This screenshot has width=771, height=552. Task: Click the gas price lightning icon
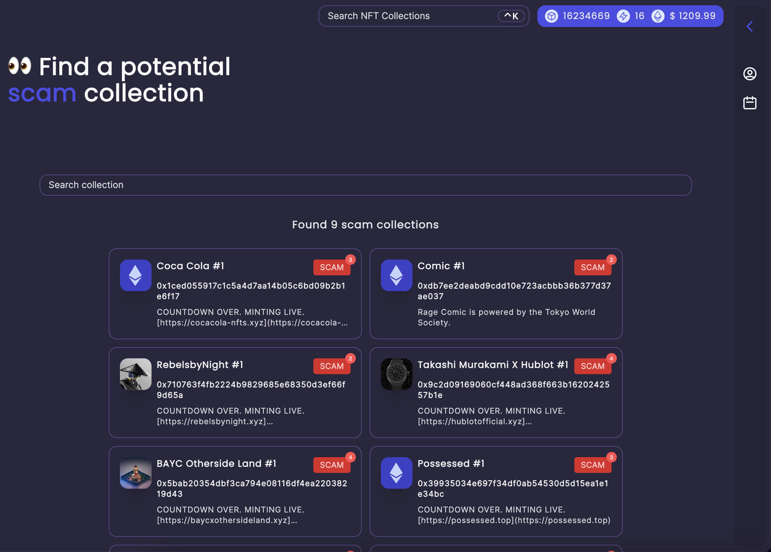coord(624,15)
